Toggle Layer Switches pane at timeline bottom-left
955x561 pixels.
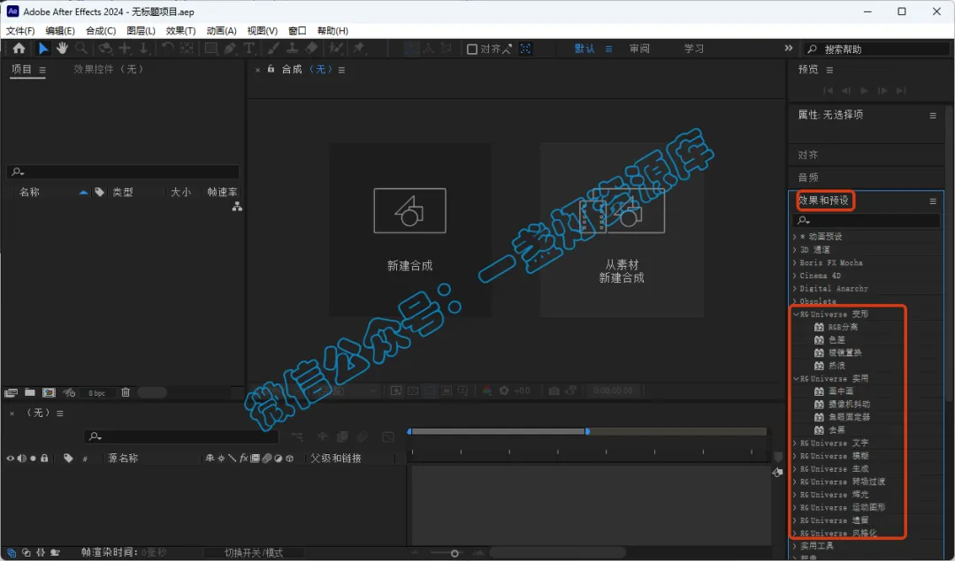tap(11, 552)
